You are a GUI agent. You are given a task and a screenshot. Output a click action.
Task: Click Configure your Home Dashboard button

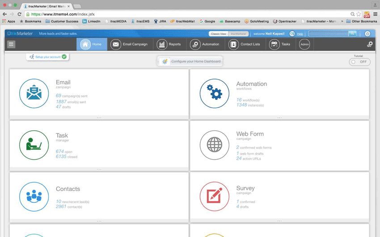coord(191,61)
